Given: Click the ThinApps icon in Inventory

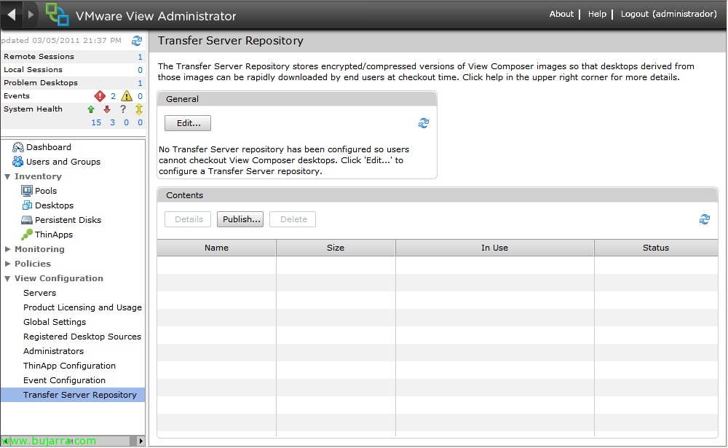Looking at the screenshot, I should pos(27,235).
